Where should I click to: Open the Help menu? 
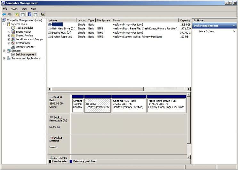tap(33, 9)
